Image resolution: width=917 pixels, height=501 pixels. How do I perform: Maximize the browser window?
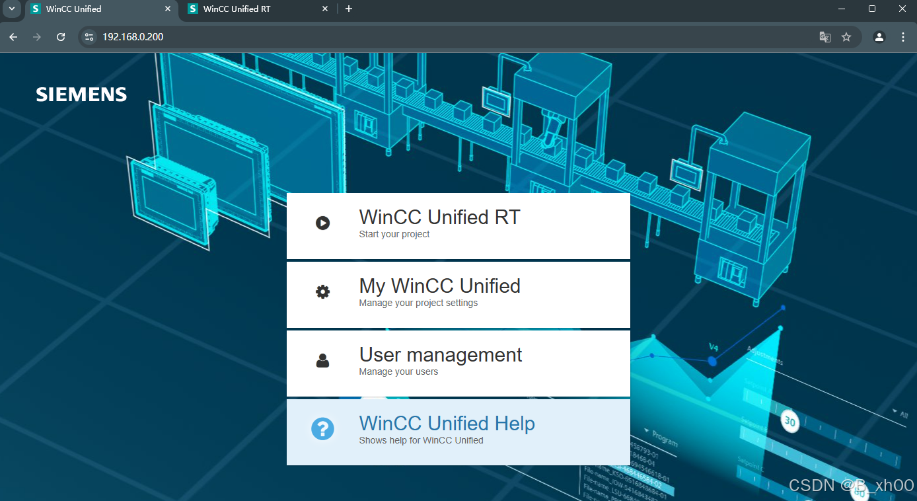[872, 9]
